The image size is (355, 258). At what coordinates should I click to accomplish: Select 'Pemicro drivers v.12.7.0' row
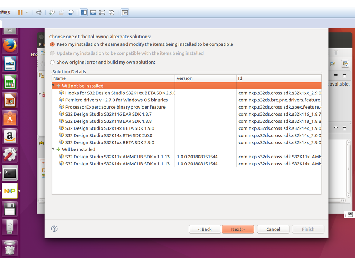tap(187, 100)
